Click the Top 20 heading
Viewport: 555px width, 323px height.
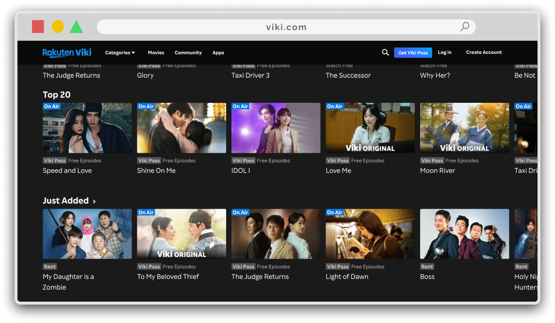coord(57,95)
